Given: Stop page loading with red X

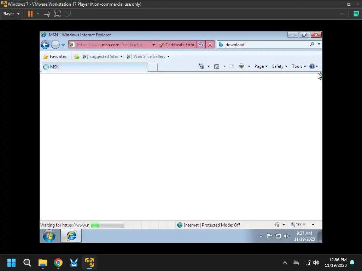Looking at the screenshot, I should (210, 45).
